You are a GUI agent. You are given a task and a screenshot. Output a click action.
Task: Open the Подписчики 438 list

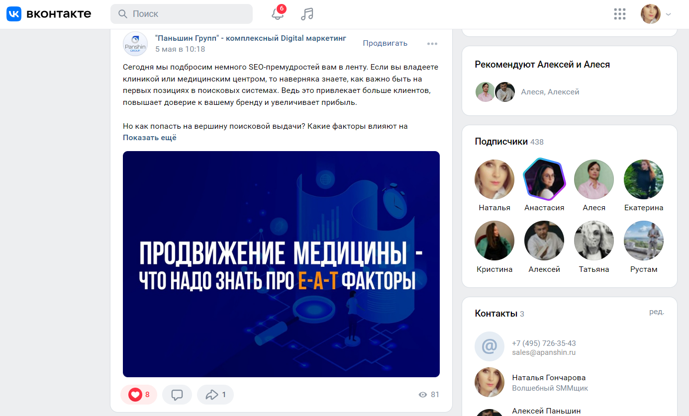click(x=509, y=142)
